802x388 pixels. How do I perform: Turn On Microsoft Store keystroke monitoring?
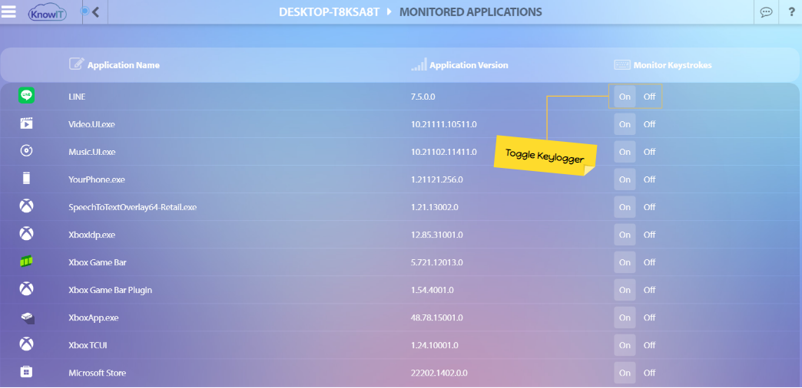tap(625, 373)
